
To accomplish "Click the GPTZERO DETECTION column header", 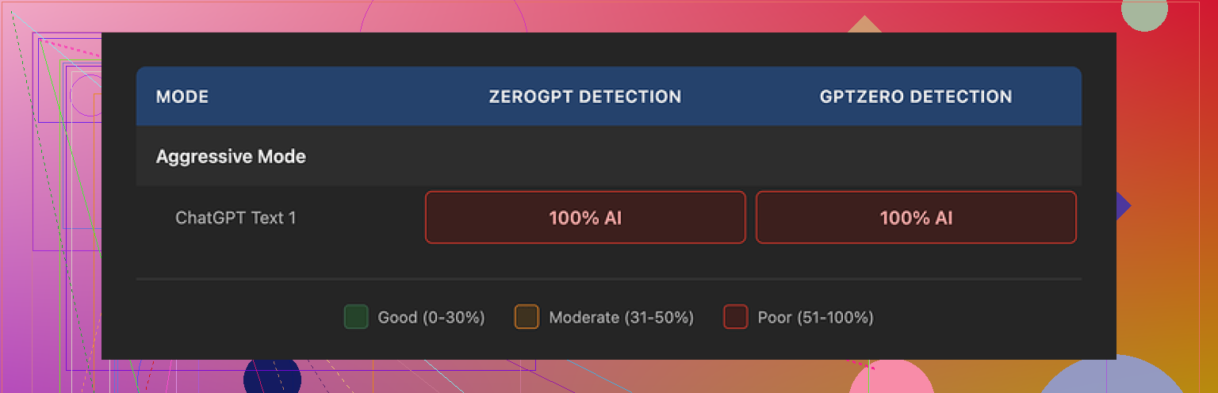I will 916,97.
